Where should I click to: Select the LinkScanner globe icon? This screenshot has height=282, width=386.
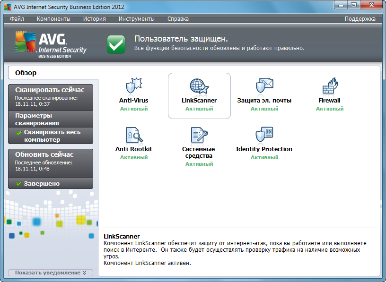pyautogui.click(x=199, y=85)
